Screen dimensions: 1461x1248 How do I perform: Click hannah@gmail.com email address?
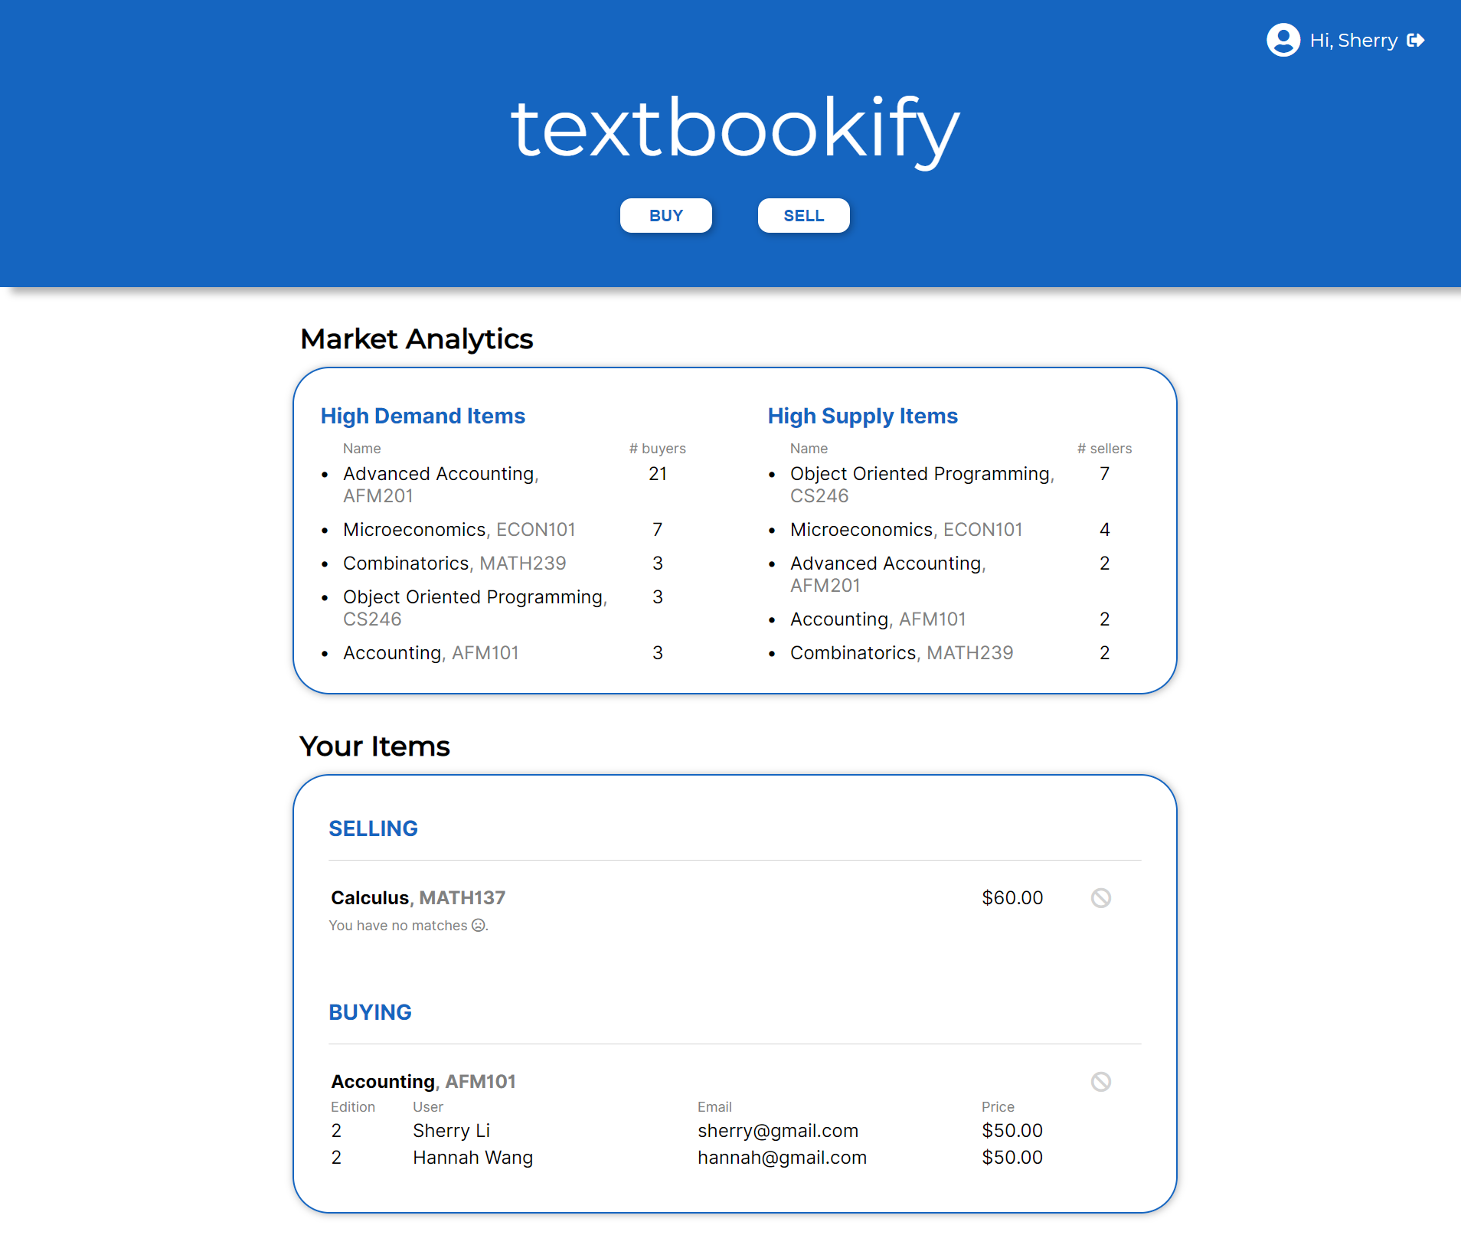coord(782,1157)
